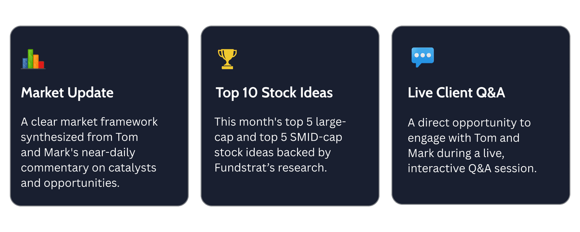Click the 'interactive Q&A session.' text
Viewport: 580px width, 232px height.
pyautogui.click(x=472, y=169)
